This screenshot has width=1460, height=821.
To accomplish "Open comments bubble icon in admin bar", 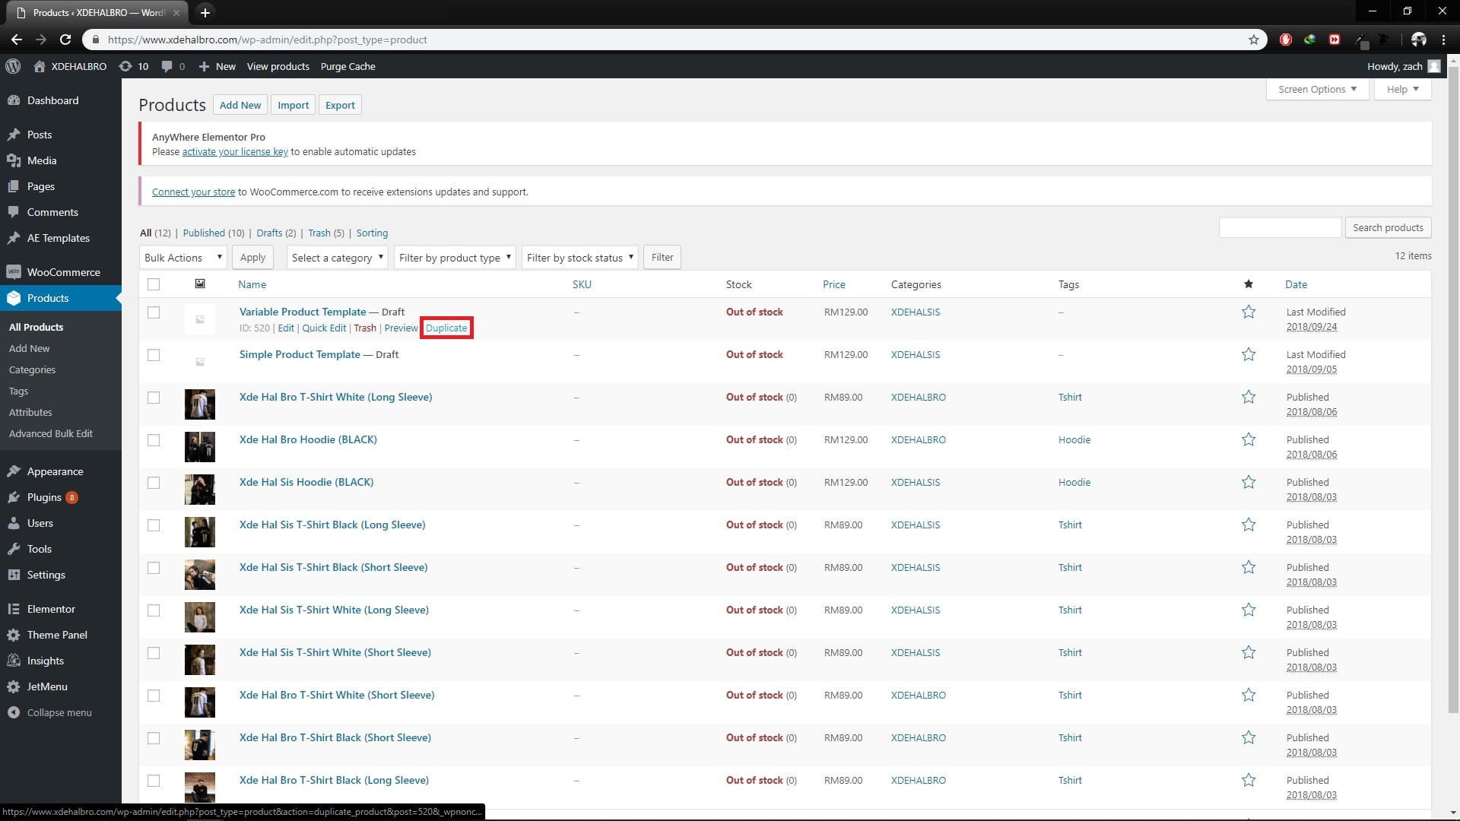I will (x=173, y=66).
